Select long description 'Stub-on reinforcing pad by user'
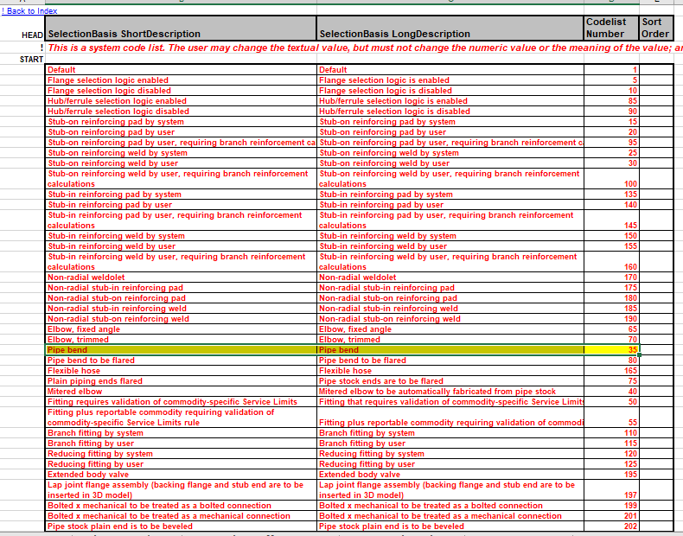683x536 pixels. pyautogui.click(x=450, y=132)
